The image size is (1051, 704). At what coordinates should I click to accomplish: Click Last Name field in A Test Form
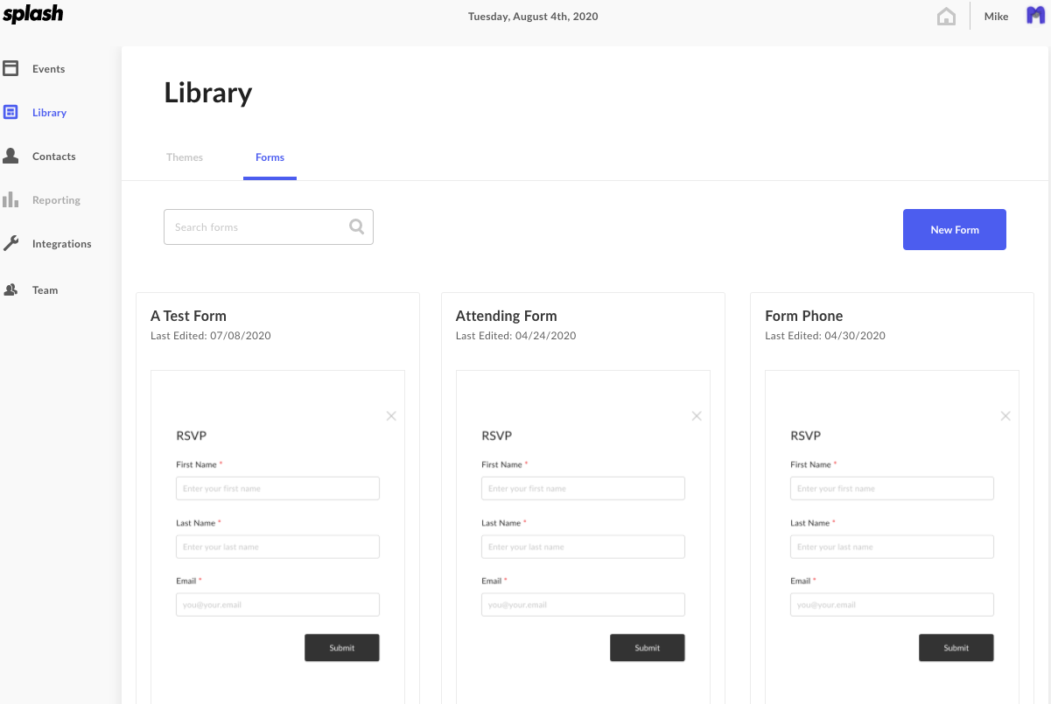277,547
